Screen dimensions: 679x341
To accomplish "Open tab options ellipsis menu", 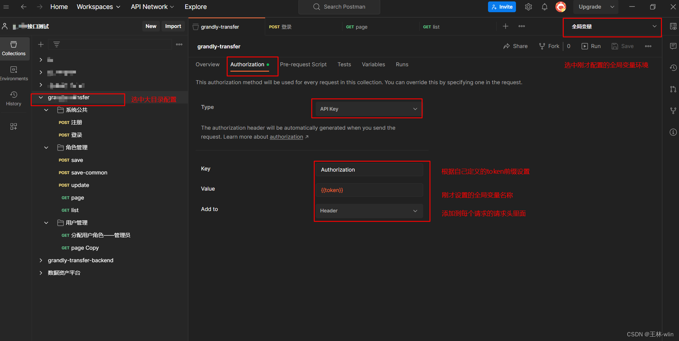I will [x=522, y=26].
